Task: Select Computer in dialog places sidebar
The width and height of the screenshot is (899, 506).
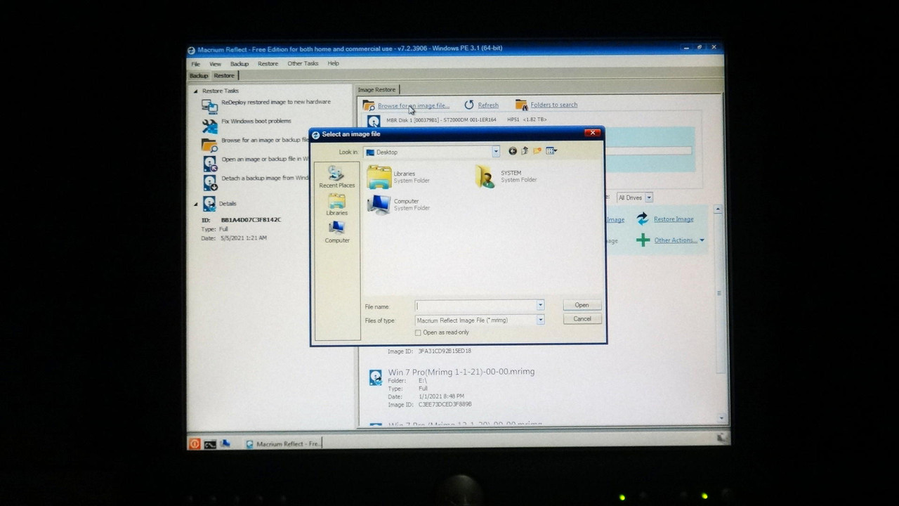Action: [337, 233]
